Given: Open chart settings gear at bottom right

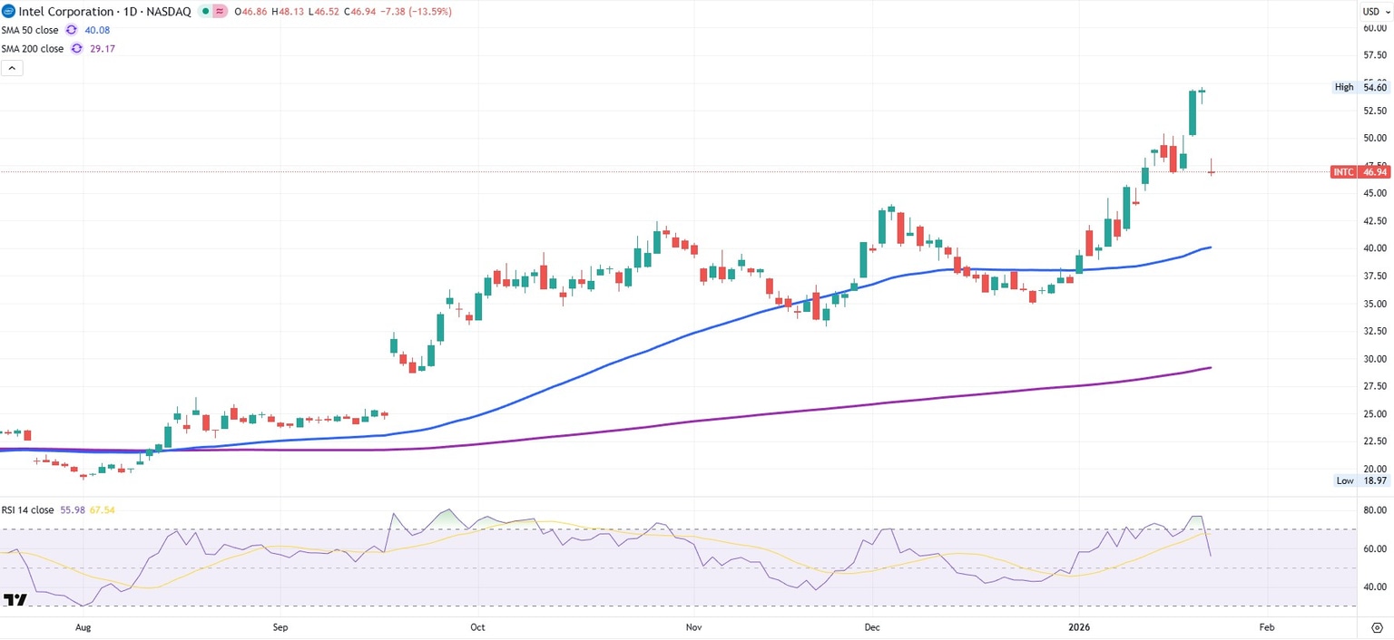Looking at the screenshot, I should [x=1376, y=627].
